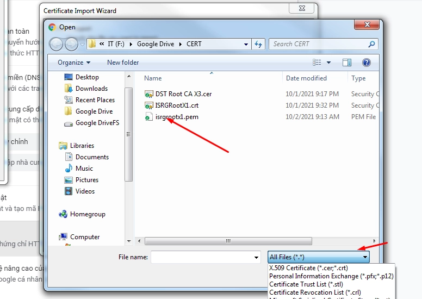Open the view options dropdown arrow
This screenshot has height=299, width=422.
pyautogui.click(x=329, y=63)
